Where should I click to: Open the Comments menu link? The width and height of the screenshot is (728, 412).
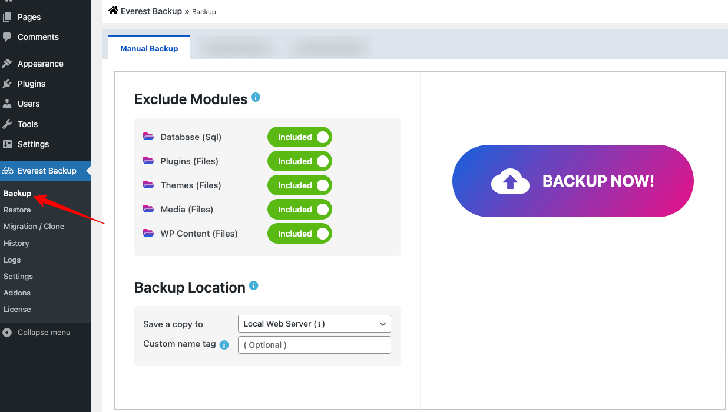[38, 37]
